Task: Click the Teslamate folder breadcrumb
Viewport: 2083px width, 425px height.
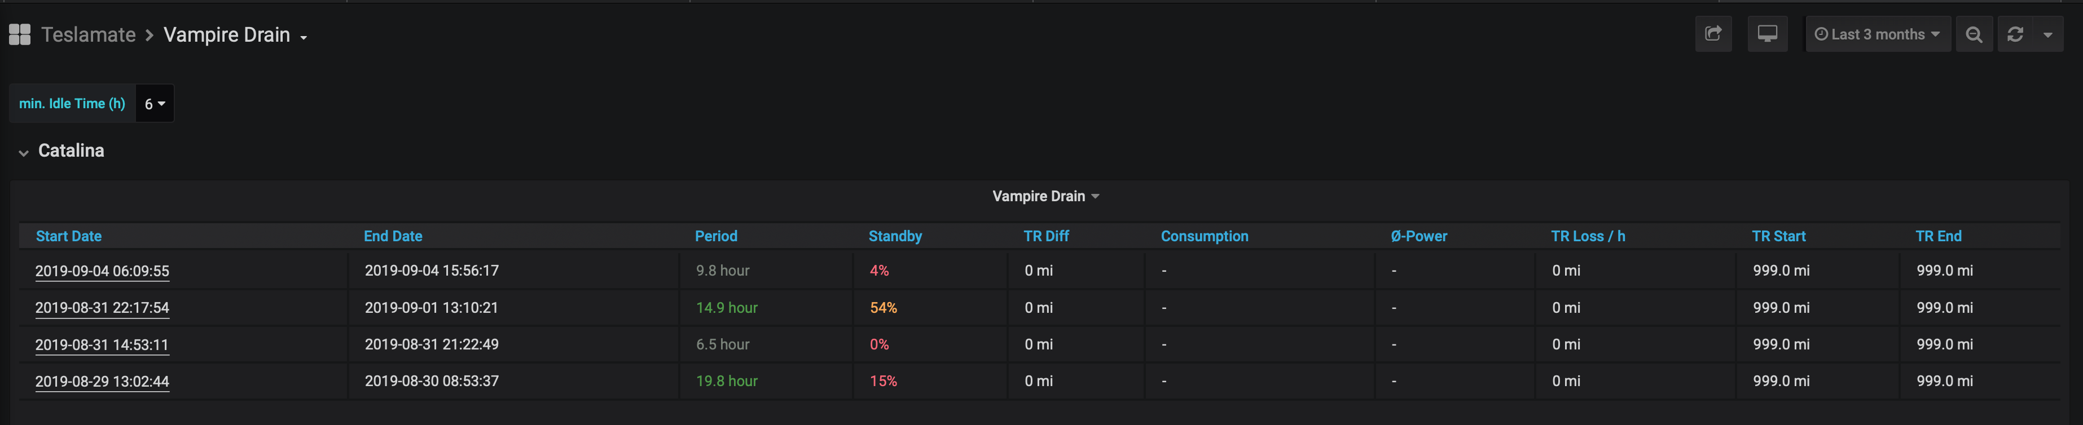Action: point(88,35)
